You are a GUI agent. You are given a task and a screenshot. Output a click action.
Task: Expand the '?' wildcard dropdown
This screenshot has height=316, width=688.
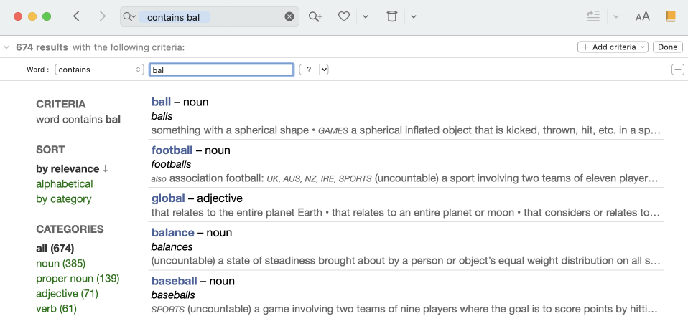tap(324, 70)
